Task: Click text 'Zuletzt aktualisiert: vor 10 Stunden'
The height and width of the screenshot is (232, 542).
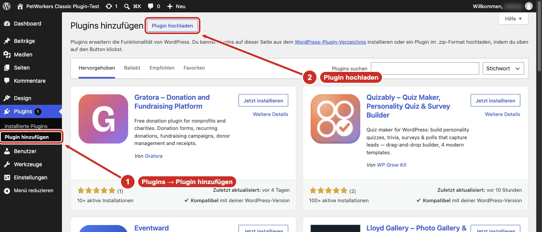Action: click(480, 190)
